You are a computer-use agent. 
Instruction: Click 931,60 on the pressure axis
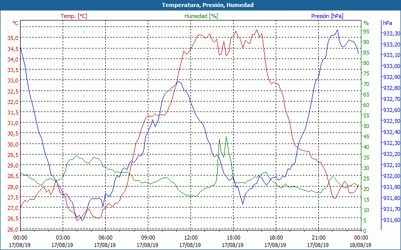[392, 219]
